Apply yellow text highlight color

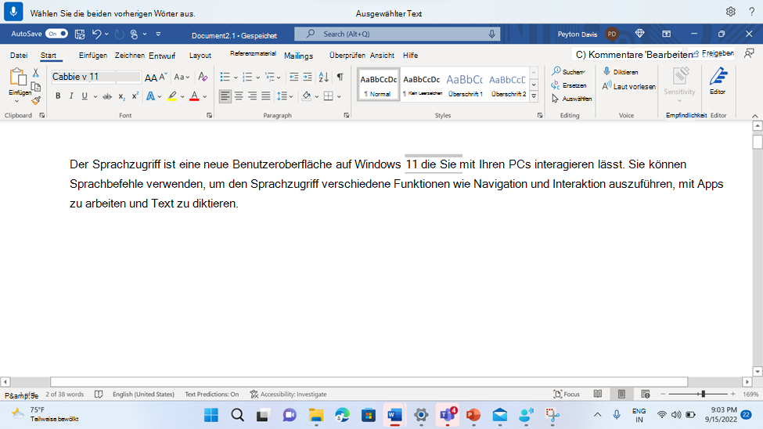172,96
